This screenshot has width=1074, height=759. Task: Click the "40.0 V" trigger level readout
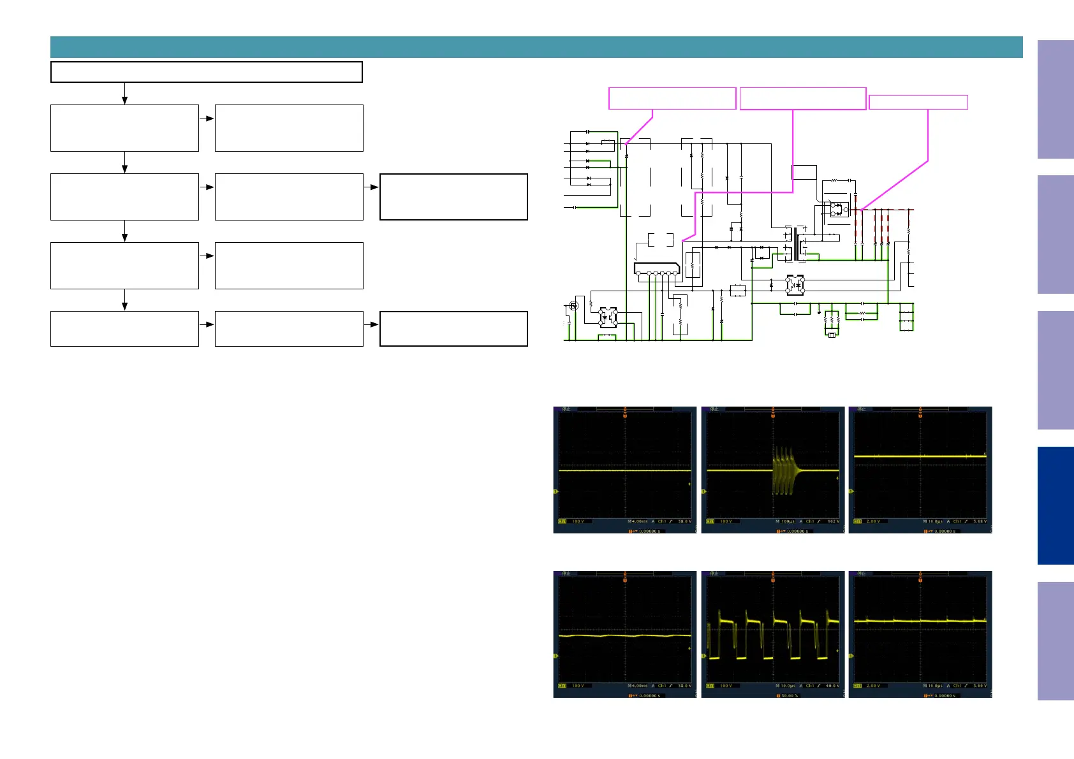(x=833, y=686)
